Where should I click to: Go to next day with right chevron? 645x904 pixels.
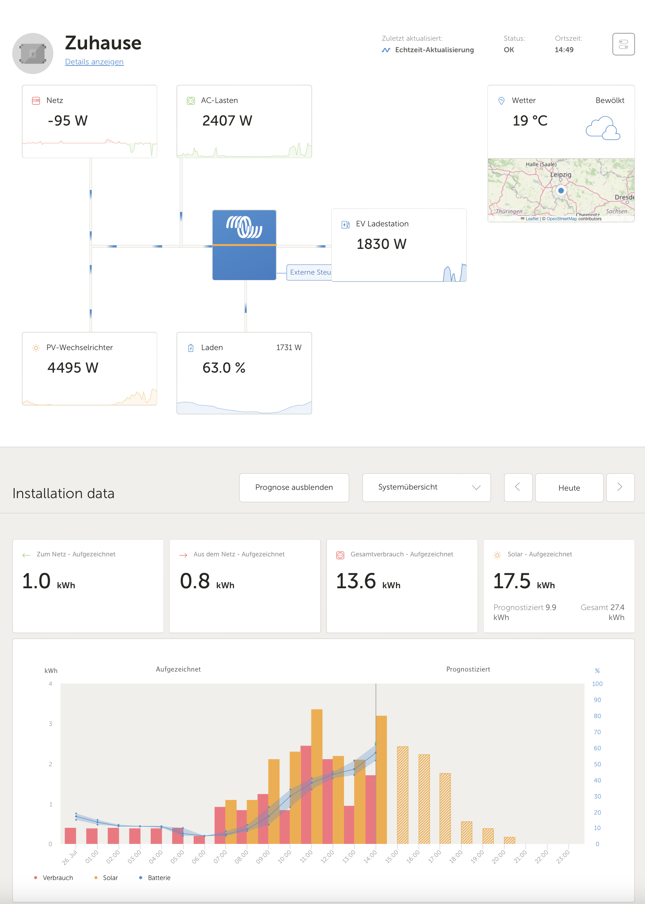(620, 487)
